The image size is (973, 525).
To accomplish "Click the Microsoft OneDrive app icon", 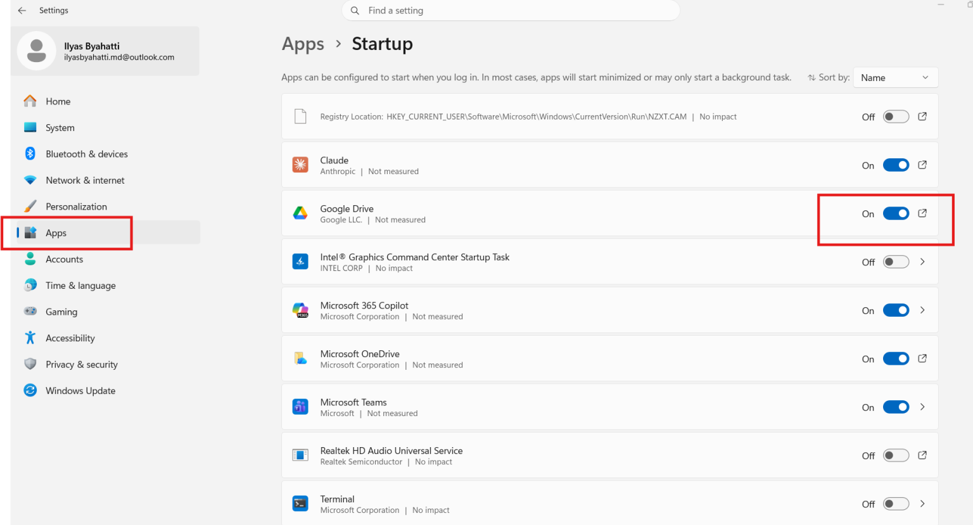I will pyautogui.click(x=300, y=358).
